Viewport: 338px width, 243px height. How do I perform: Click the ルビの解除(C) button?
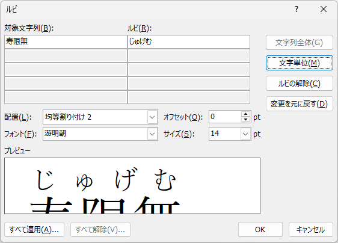pos(300,84)
